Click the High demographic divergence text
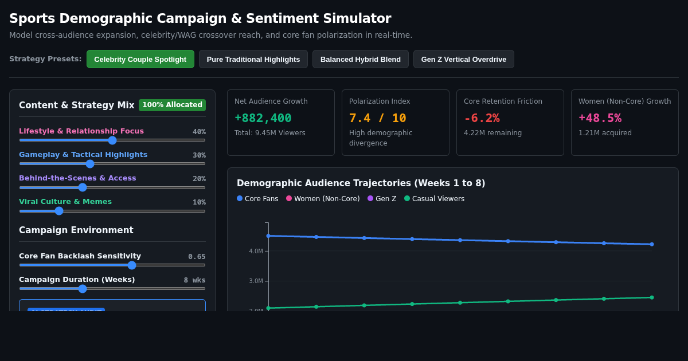Image resolution: width=688 pixels, height=361 pixels. click(x=381, y=138)
